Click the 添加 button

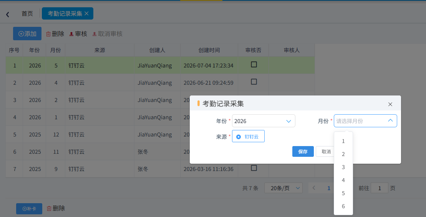(27, 34)
